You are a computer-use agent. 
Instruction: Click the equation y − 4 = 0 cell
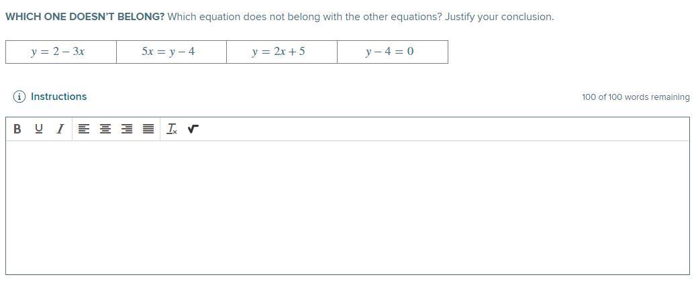[392, 52]
